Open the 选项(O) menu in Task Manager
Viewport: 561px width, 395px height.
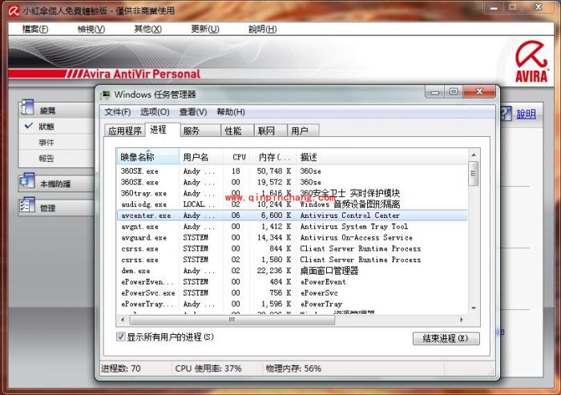tap(155, 112)
